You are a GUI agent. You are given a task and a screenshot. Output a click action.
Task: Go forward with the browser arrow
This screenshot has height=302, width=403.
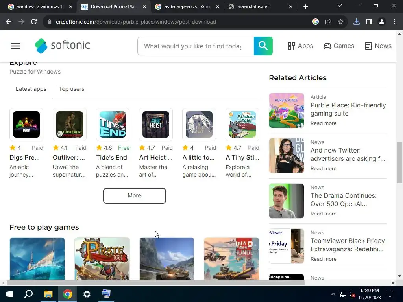pyautogui.click(x=21, y=22)
